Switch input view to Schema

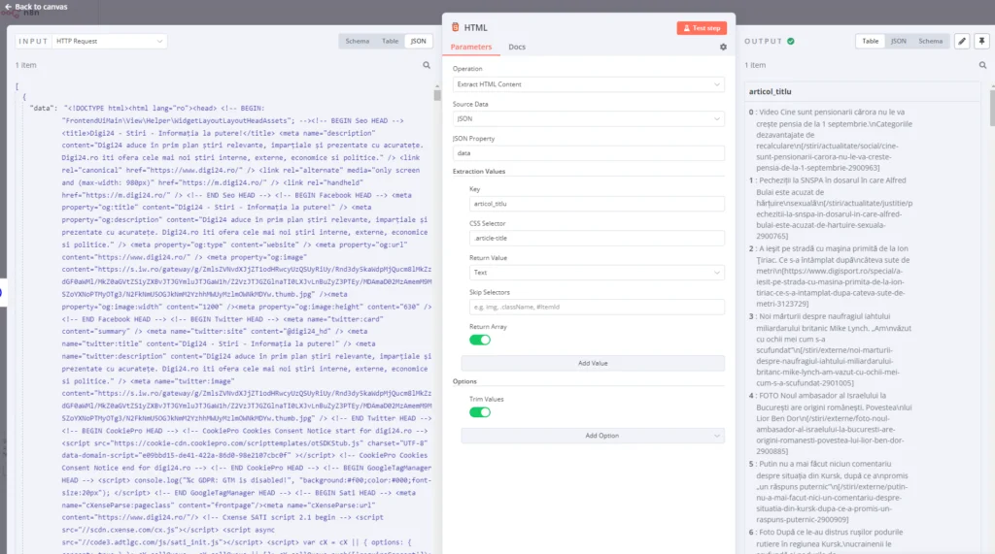(x=358, y=41)
